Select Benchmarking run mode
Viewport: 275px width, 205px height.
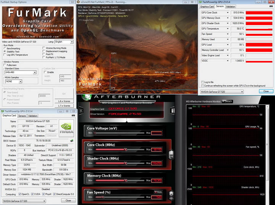[x=5, y=48]
